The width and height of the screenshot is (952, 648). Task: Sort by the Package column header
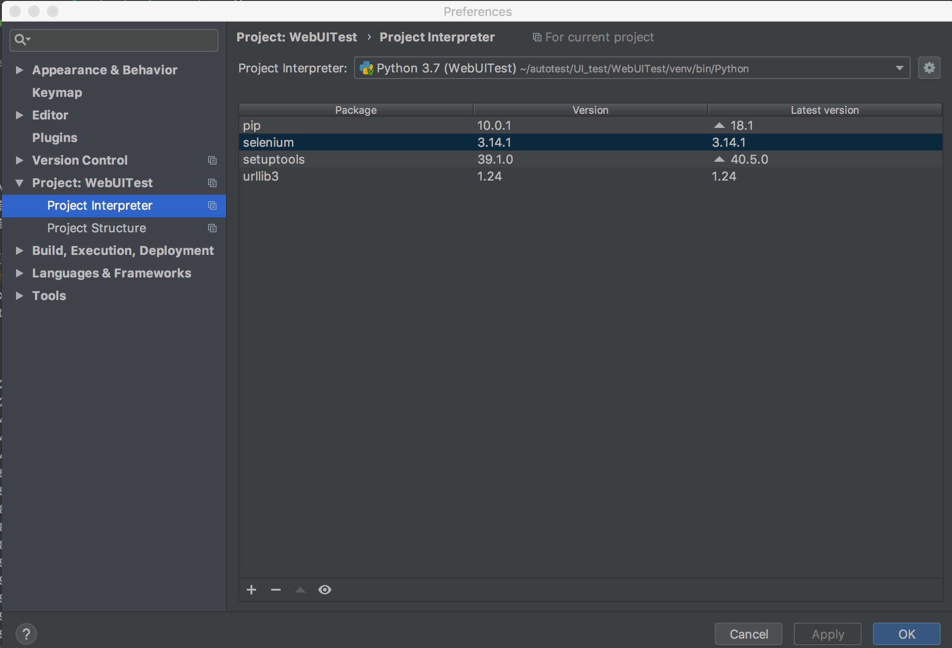356,110
